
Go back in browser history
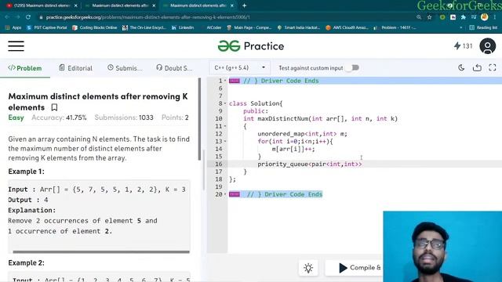pos(7,17)
